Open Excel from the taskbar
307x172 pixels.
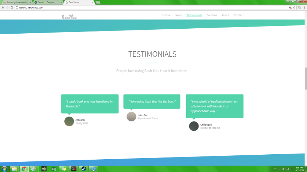click(54, 169)
